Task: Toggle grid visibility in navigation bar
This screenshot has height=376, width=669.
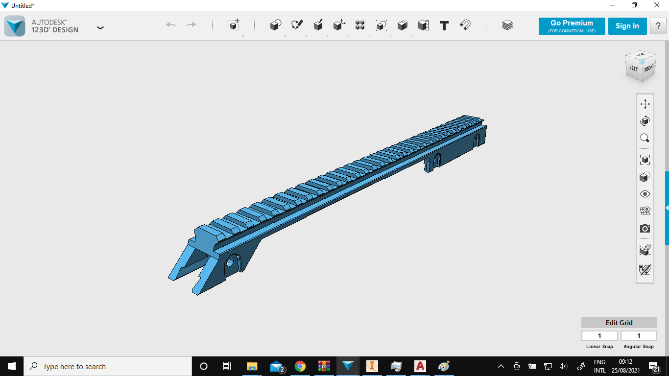Action: pos(645,211)
